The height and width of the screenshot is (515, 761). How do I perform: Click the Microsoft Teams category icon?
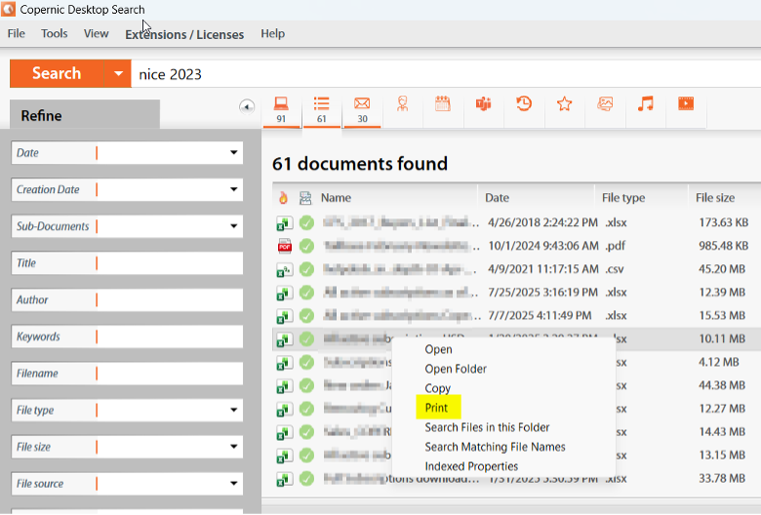(483, 103)
